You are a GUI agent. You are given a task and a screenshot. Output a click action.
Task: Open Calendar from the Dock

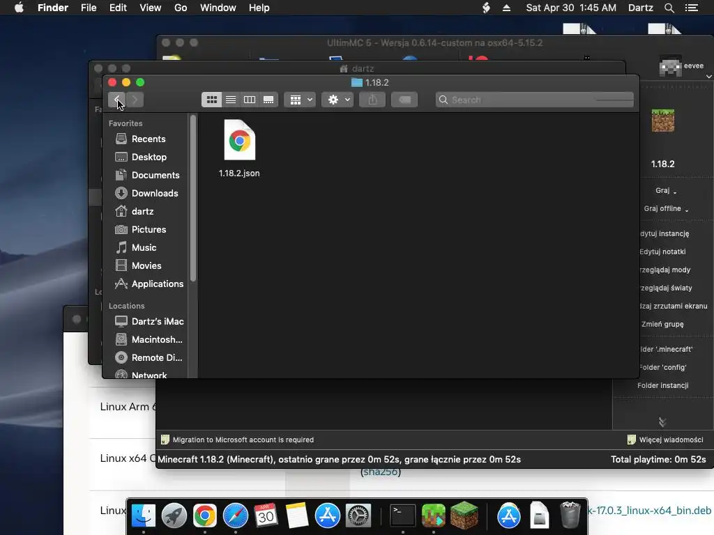[266, 516]
